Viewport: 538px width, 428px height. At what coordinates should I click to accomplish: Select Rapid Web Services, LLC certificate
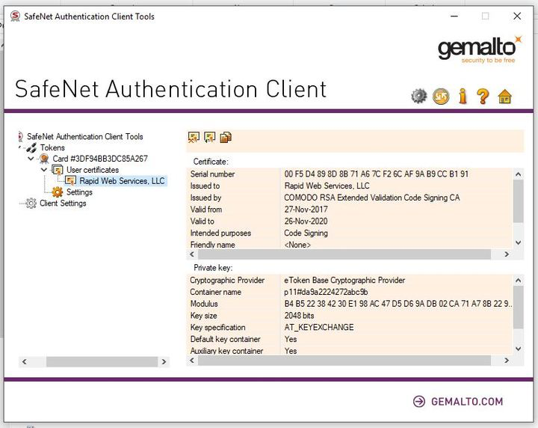[x=122, y=180]
